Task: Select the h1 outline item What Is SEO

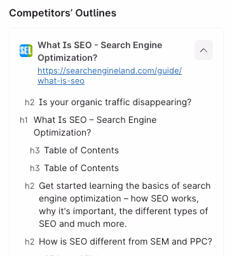Action: click(x=95, y=126)
